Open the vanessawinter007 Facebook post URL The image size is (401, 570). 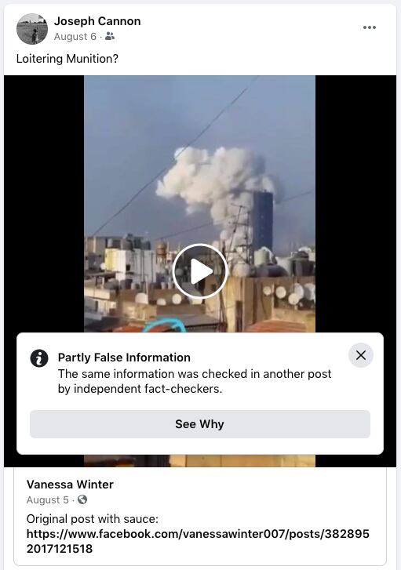(198, 541)
